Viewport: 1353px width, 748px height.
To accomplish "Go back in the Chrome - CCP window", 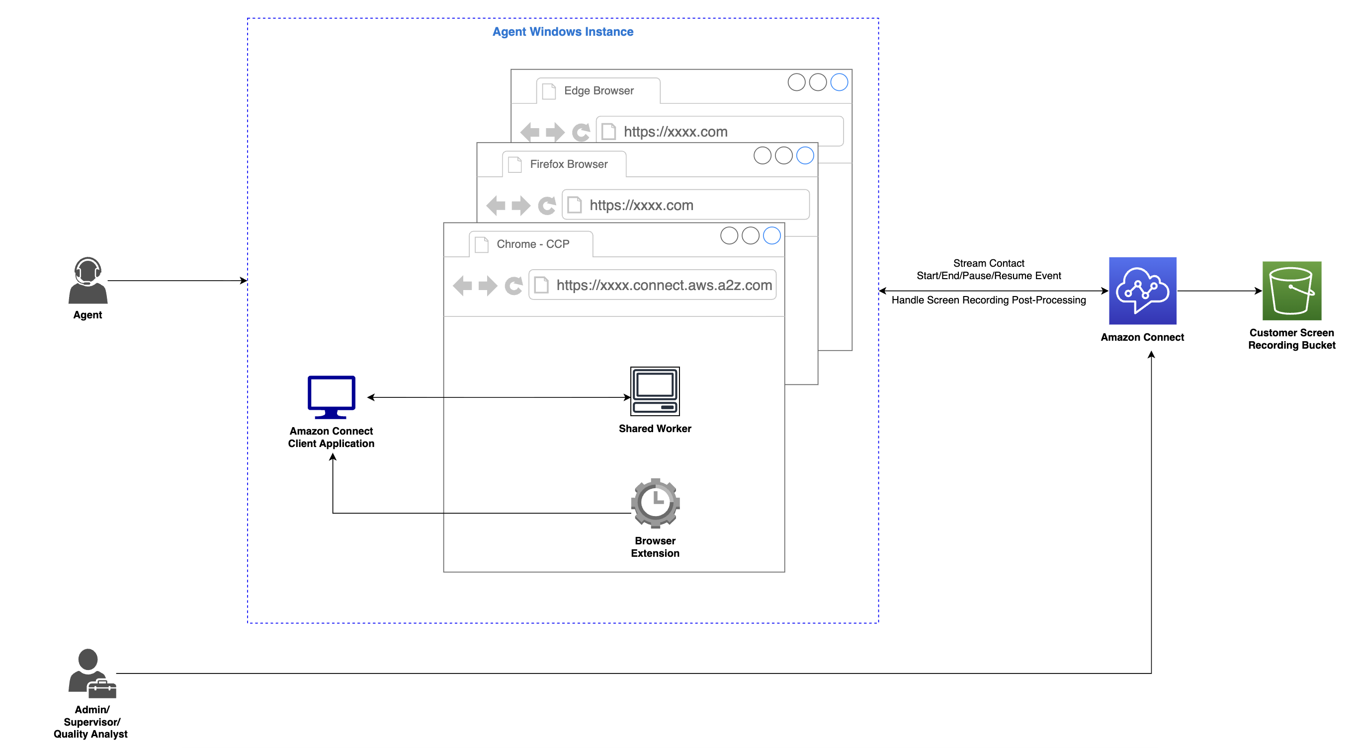I will coord(462,286).
